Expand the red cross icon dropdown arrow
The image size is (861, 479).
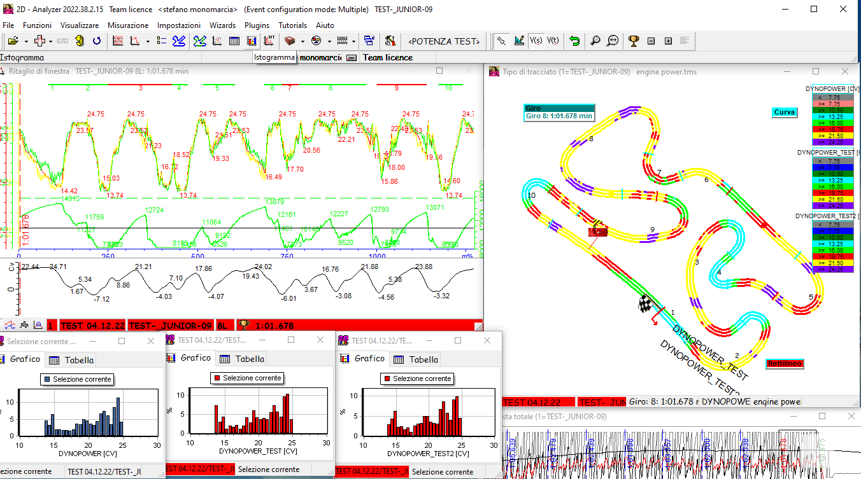point(52,41)
